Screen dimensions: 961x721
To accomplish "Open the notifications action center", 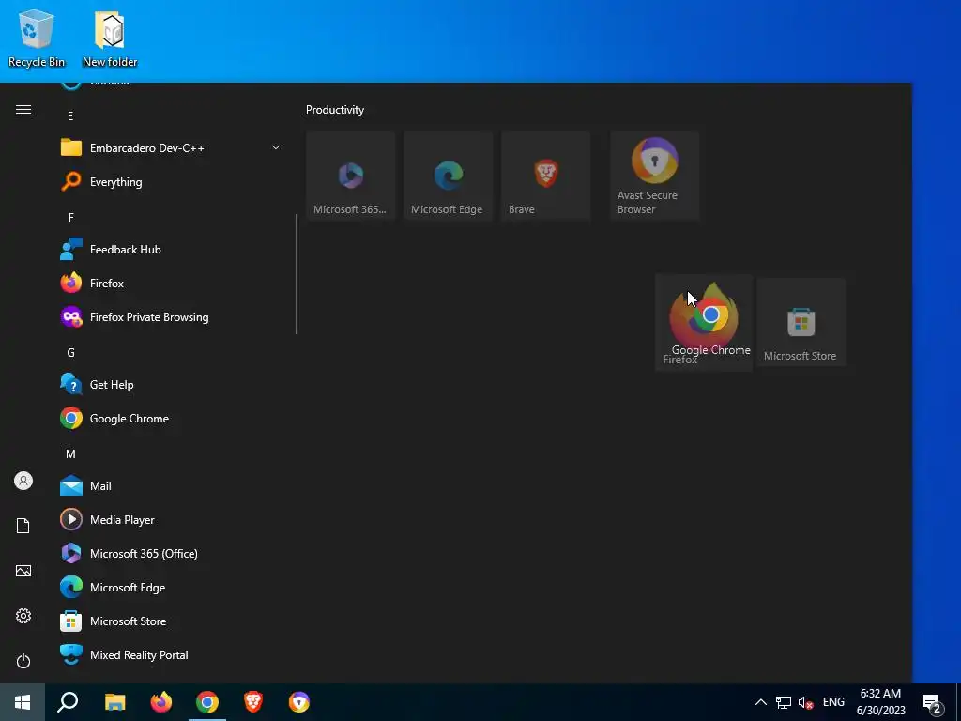I will pos(932,703).
